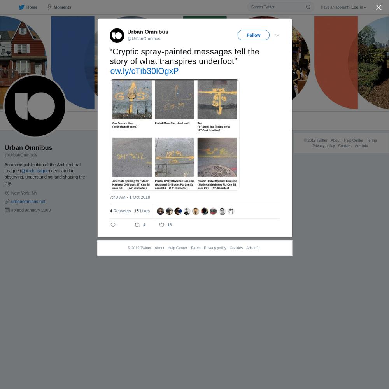View the 4 Retweets list
This screenshot has height=389, width=389.
coord(120,211)
